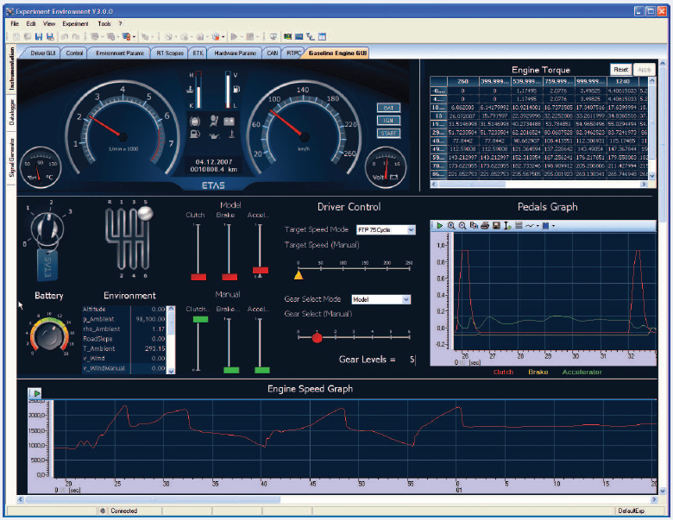Select the Signal Generator side tab
Screen dimensions: 673x520
[11, 158]
